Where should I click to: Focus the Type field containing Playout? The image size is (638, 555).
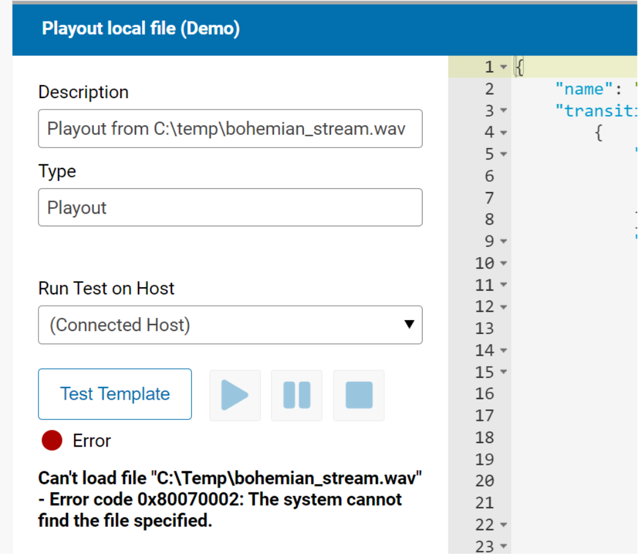click(x=230, y=208)
